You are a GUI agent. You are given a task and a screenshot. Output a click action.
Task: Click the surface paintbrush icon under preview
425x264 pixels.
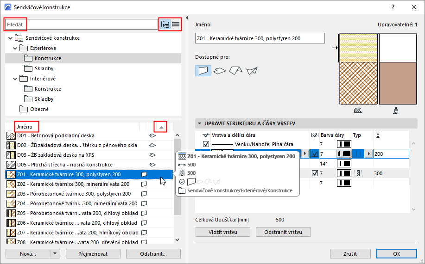pos(396,111)
